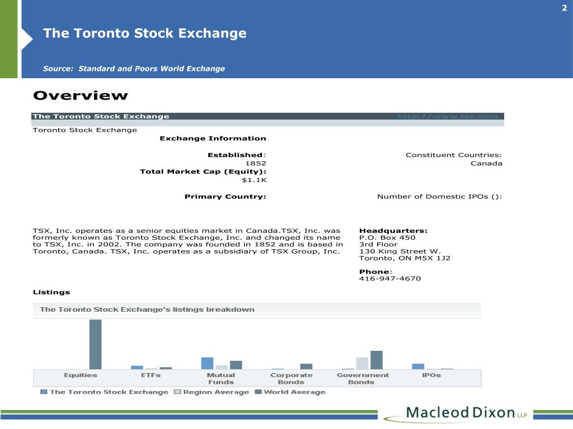573x429 pixels.
Task: Click the Macleod Dixon LLP logo
Action: click(x=457, y=414)
